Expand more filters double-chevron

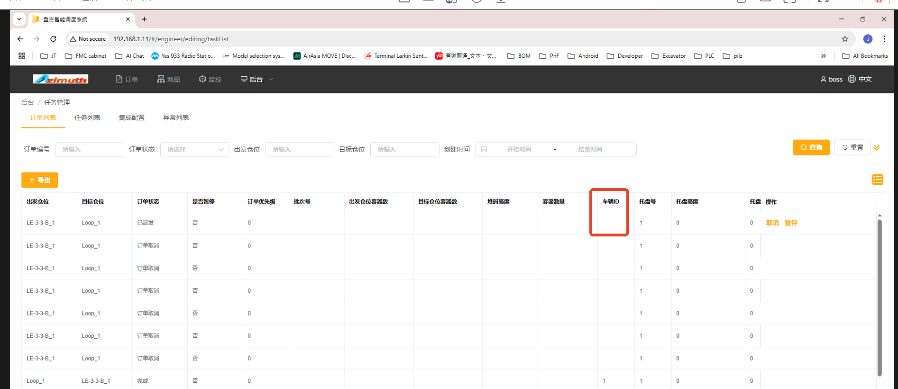pos(877,148)
